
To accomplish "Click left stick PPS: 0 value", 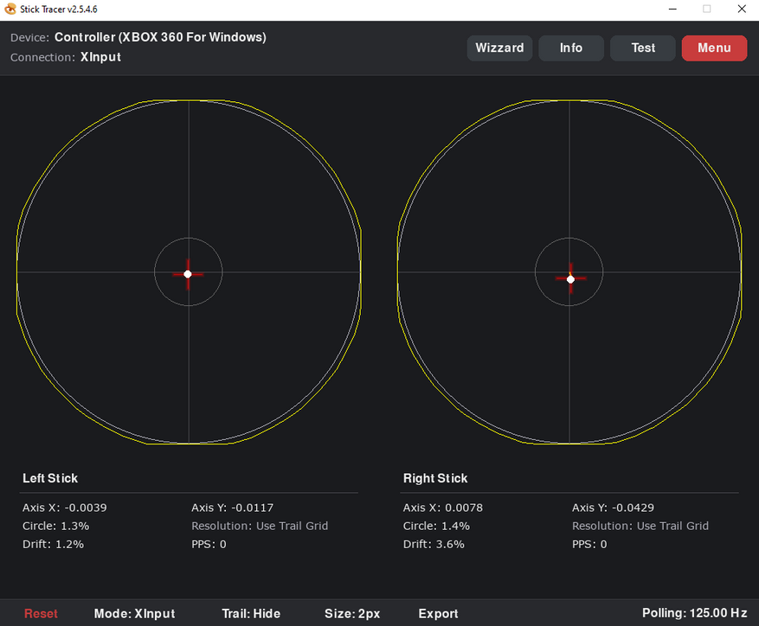I will tap(209, 544).
